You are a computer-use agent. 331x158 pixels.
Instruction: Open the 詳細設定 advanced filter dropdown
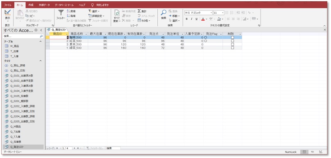[x=96, y=16]
